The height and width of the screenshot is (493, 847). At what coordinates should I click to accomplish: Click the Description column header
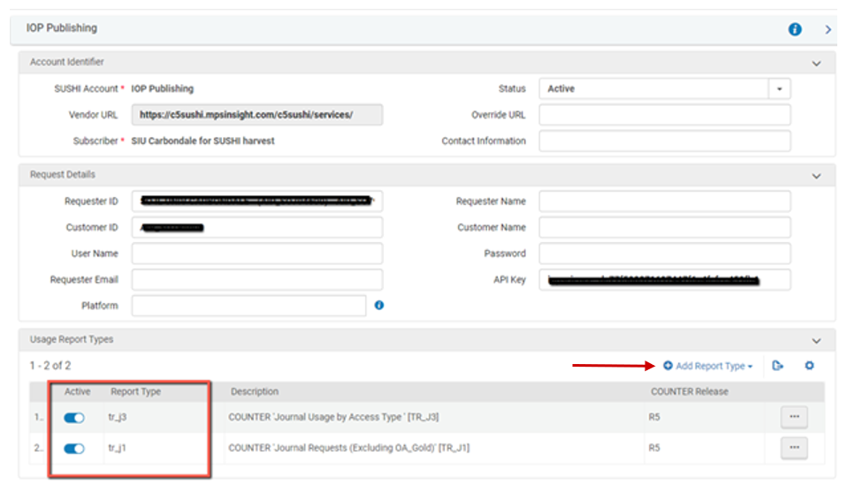[x=255, y=391]
